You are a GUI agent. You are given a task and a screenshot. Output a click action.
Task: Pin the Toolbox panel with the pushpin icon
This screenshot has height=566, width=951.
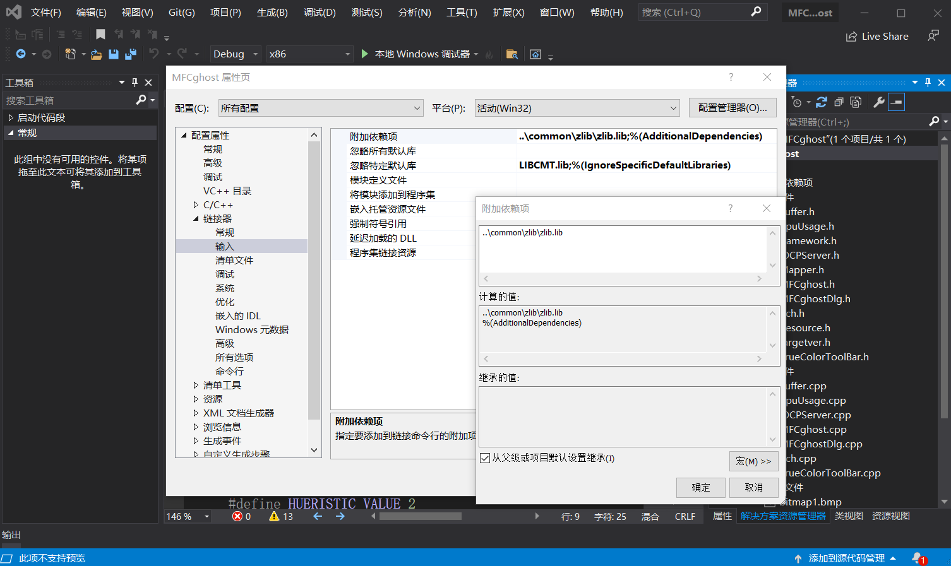[x=135, y=83]
